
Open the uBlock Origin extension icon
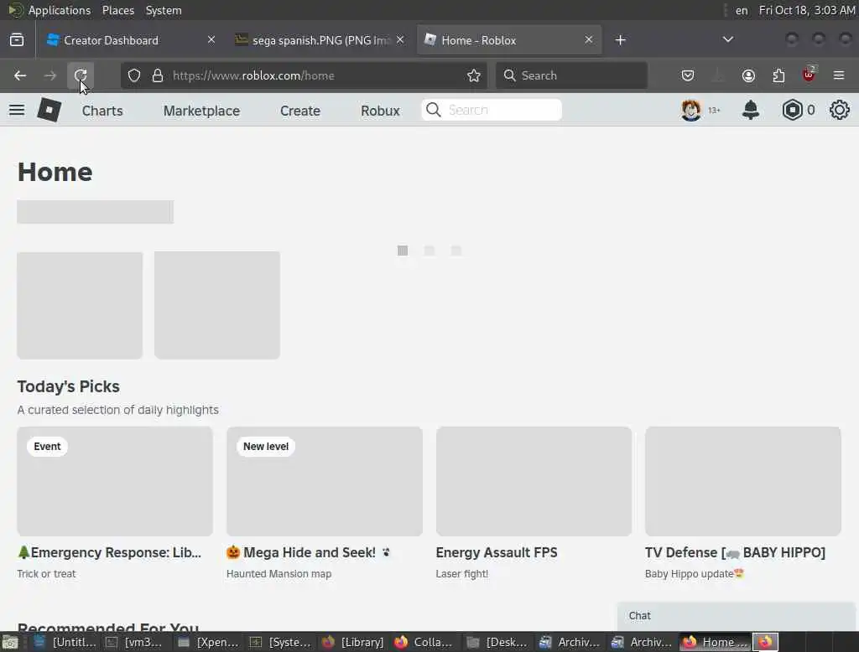tap(809, 75)
